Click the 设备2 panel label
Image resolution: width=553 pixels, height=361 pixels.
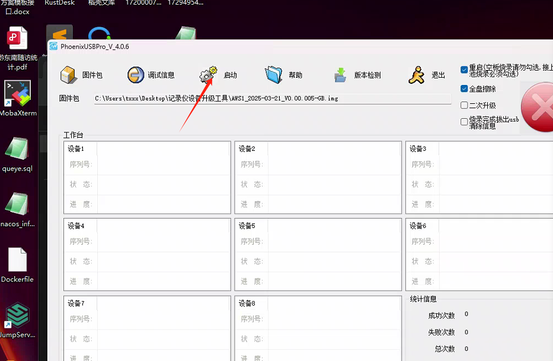247,148
